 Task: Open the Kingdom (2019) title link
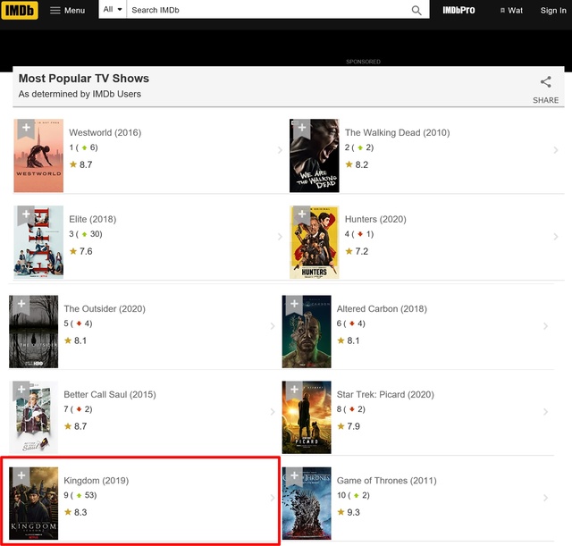click(96, 481)
